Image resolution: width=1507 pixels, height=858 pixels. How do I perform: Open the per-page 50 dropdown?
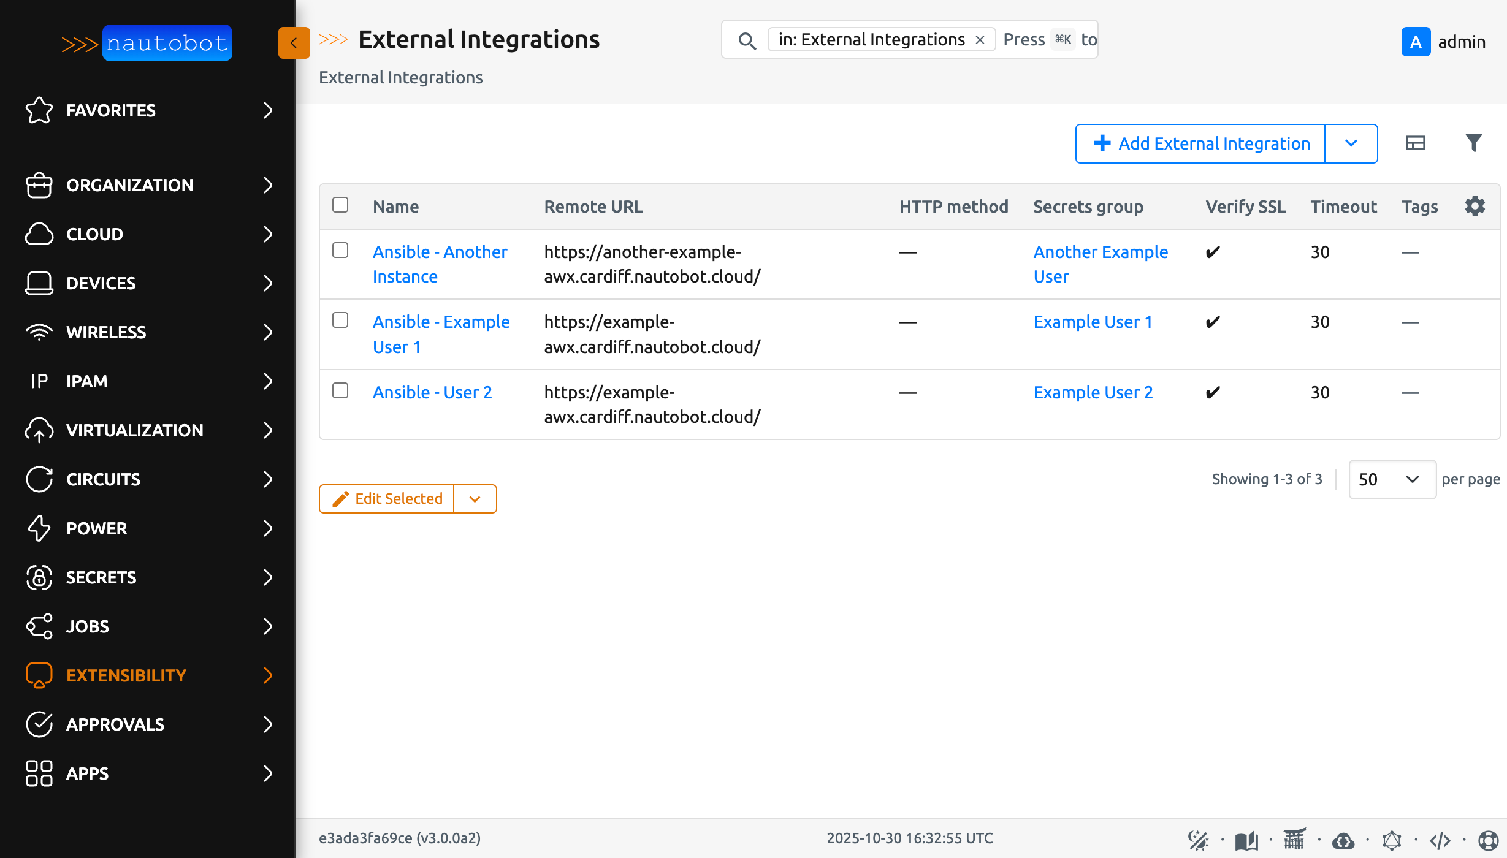1392,479
